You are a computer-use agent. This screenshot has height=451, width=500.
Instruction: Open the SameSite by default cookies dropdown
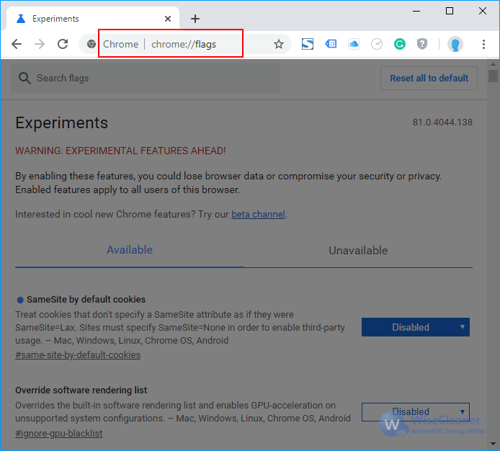point(416,327)
